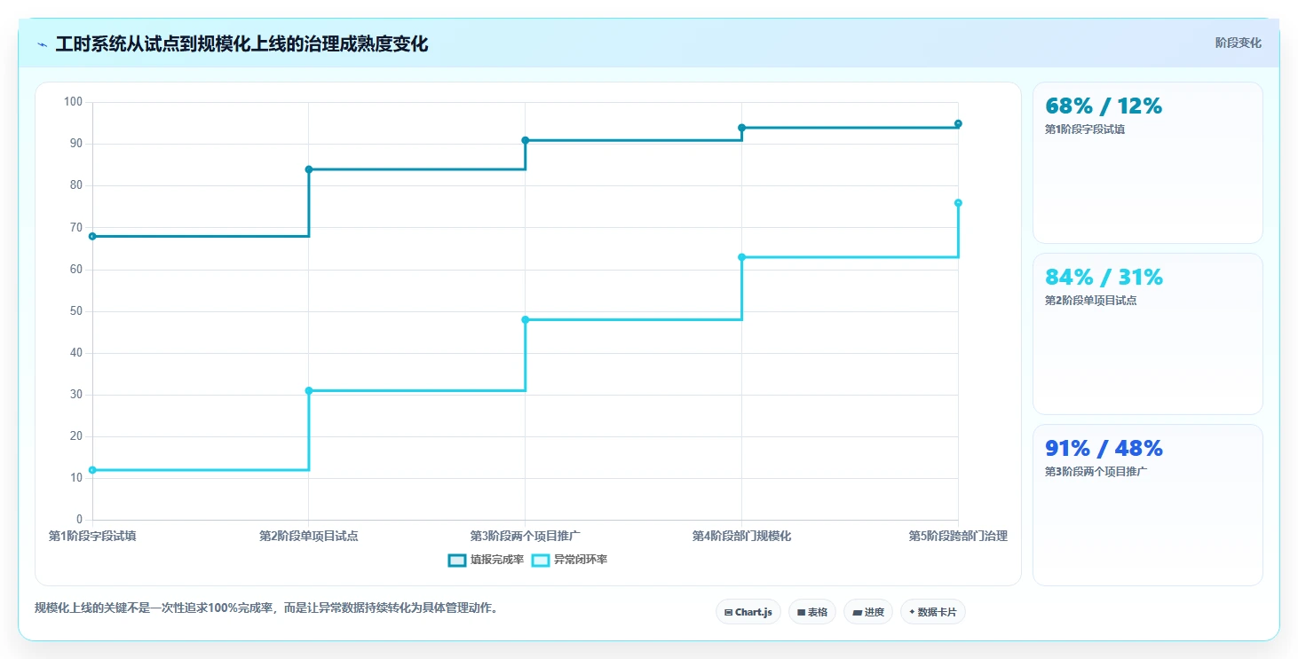
Task: Select the 91% / 48% stat card
Action: coord(1147,505)
